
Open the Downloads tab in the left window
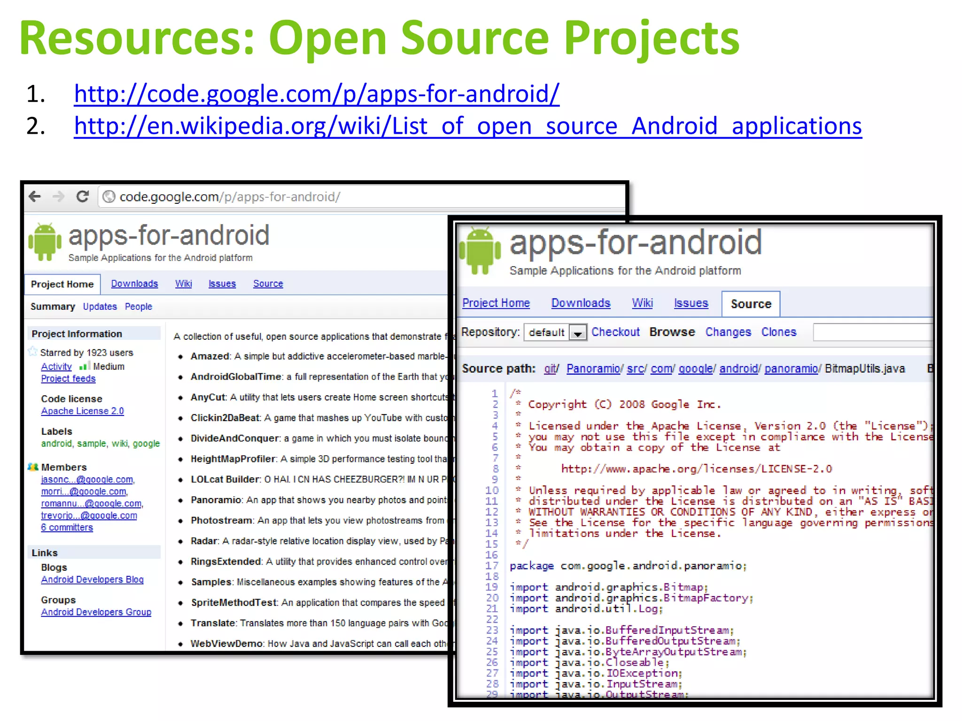pos(134,284)
